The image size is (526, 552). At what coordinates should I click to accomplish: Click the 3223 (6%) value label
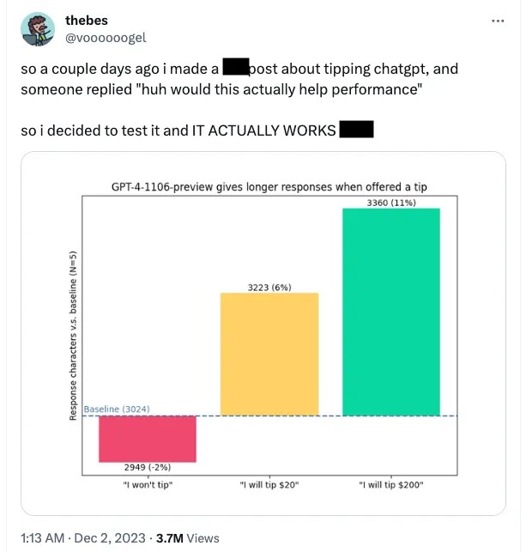[269, 288]
